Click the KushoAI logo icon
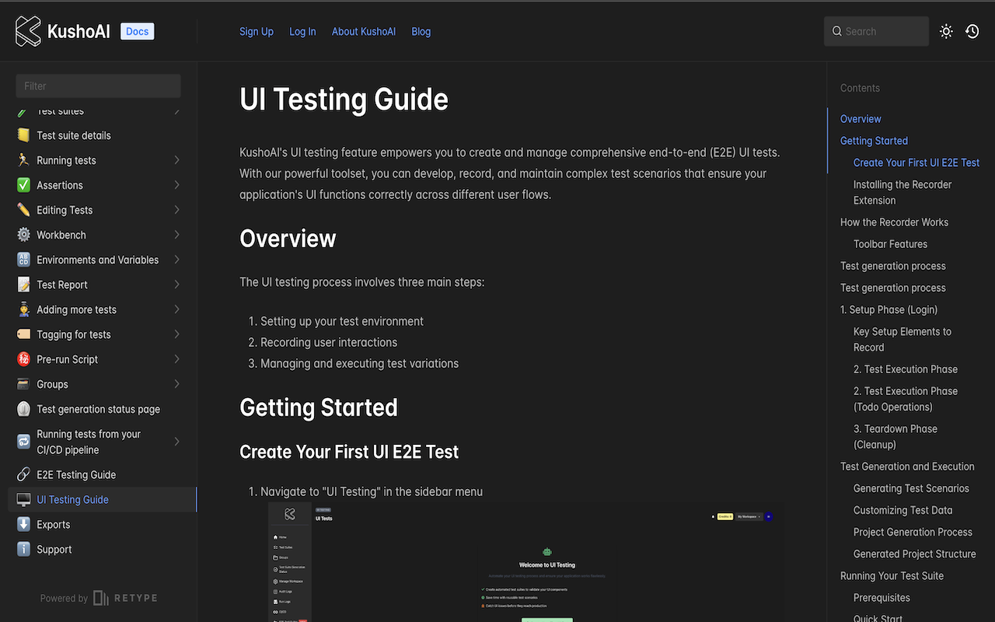 pyautogui.click(x=27, y=31)
